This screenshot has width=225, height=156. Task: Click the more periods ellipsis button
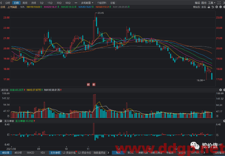[x=76, y=3]
